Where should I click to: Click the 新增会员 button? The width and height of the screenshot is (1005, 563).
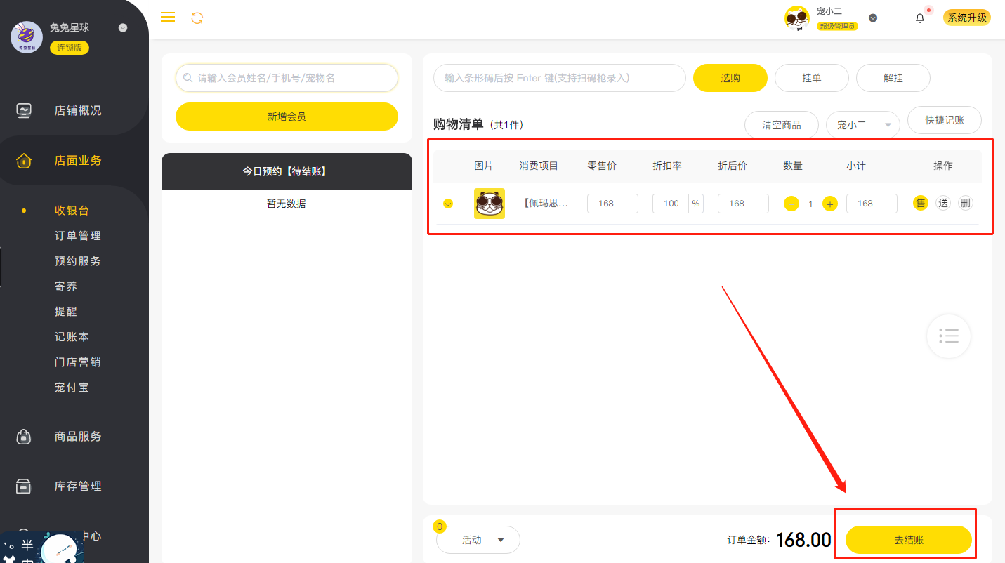[x=287, y=117]
